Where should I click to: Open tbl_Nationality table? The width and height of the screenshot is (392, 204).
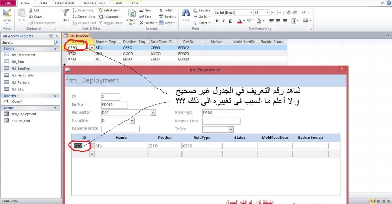coord(23,75)
